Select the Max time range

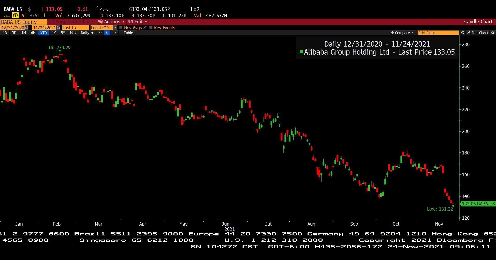[73, 33]
